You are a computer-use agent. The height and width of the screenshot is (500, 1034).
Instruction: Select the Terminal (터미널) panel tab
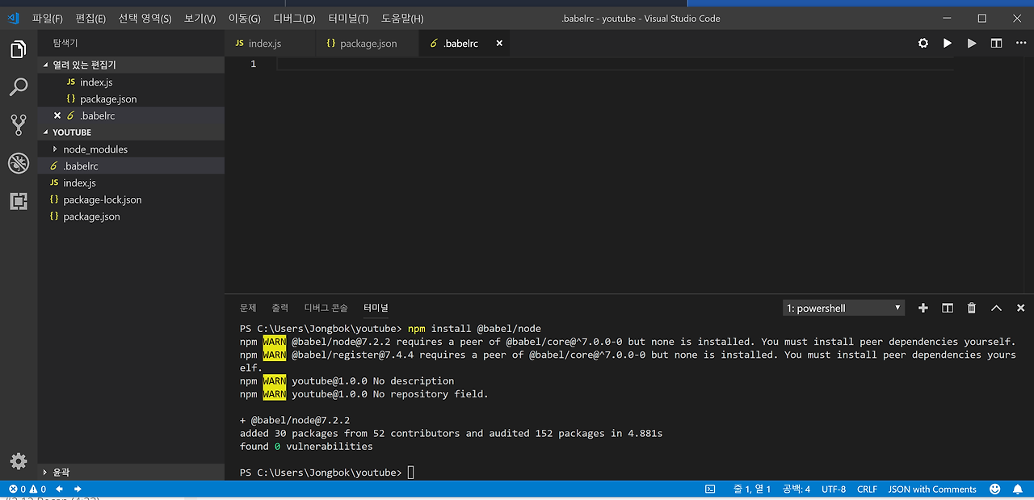pos(376,308)
